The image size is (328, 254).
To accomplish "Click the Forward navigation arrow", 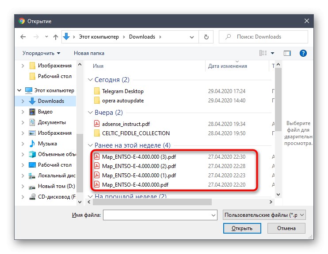I will point(36,37).
